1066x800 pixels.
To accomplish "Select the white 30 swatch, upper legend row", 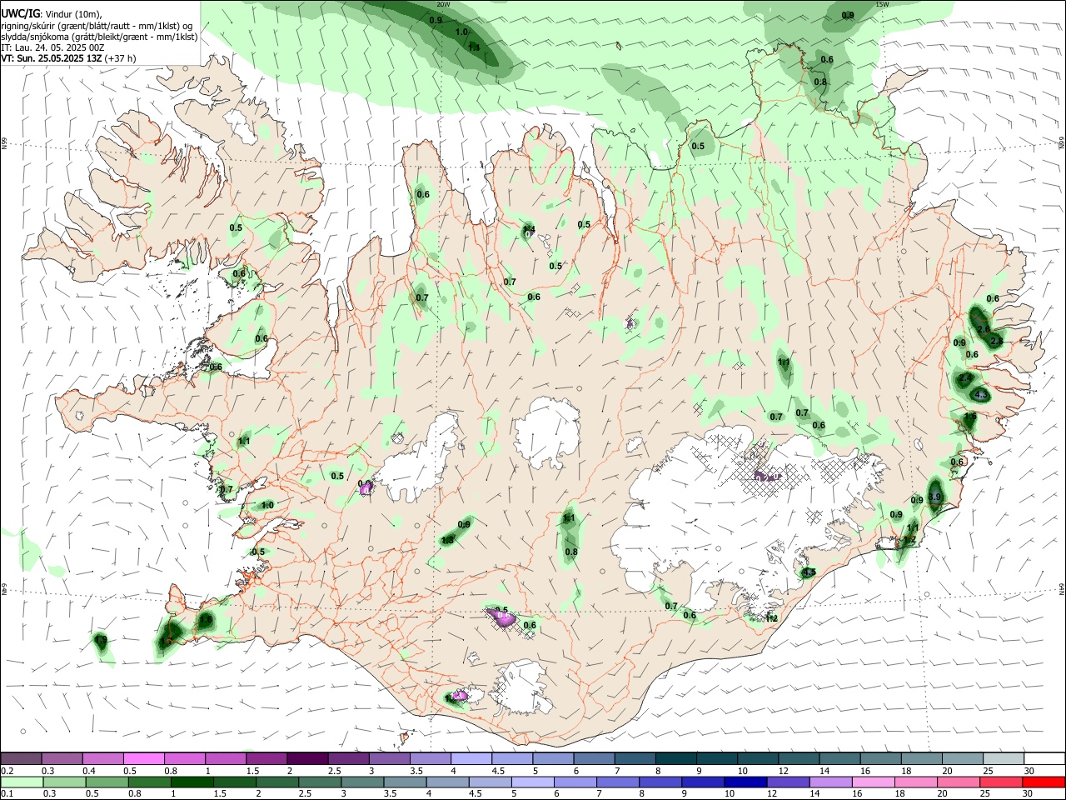I will 1045,758.
